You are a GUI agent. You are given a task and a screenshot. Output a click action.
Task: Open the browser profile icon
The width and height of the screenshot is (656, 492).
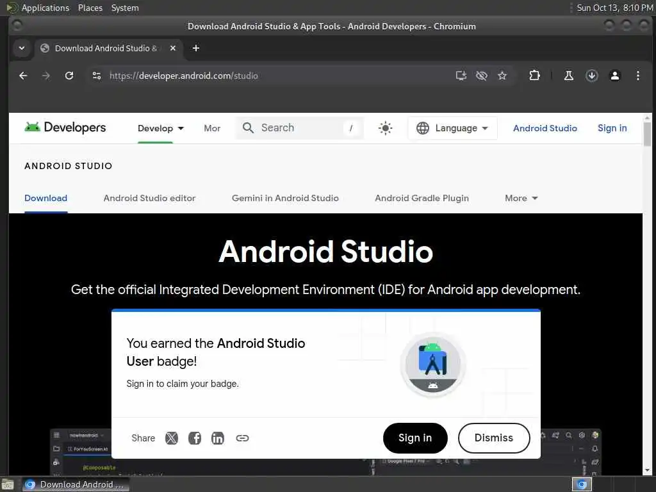(x=614, y=76)
